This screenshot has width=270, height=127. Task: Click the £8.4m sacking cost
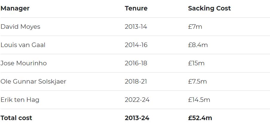(198, 45)
